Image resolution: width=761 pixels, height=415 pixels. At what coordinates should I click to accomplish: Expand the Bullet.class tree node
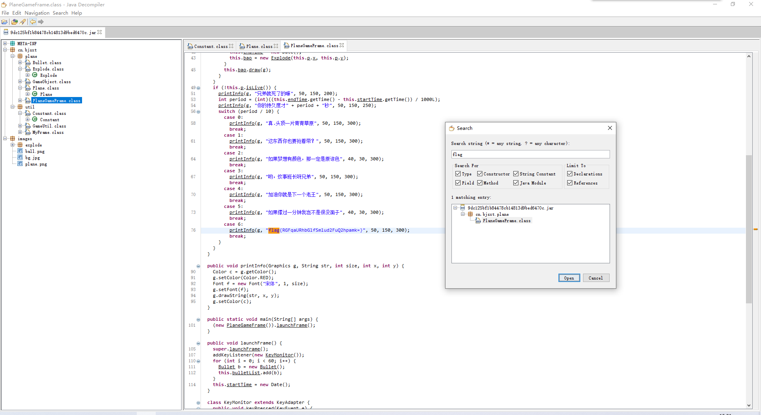tap(20, 63)
